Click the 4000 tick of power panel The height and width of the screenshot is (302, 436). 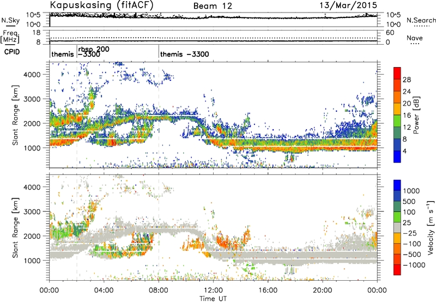(x=32, y=75)
